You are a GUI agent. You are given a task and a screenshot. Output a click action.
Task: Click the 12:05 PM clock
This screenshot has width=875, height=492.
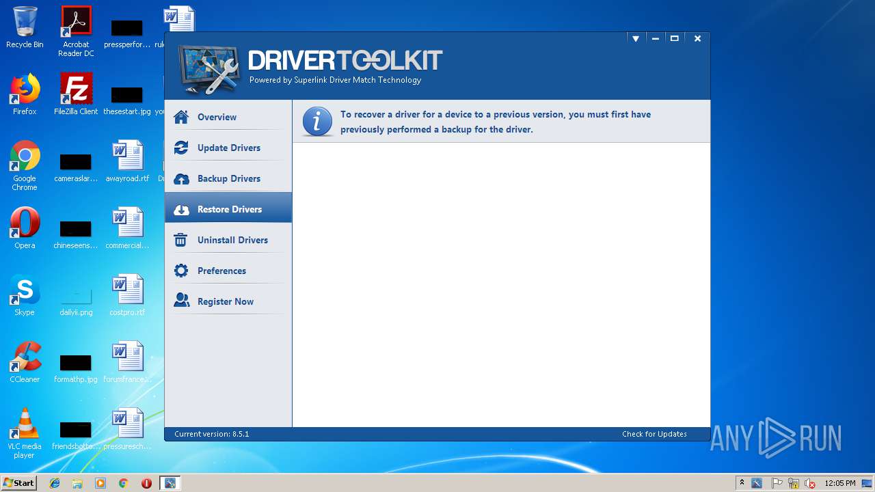(839, 483)
